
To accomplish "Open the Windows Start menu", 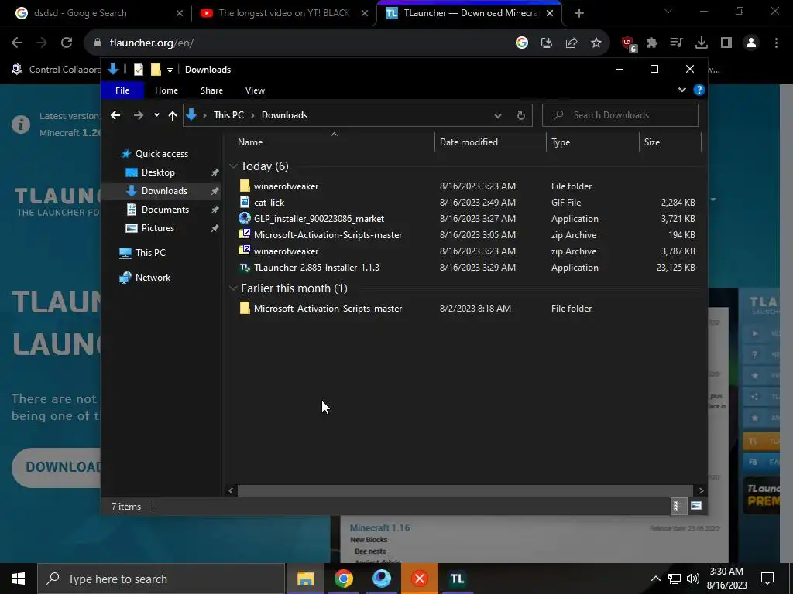I will 19,579.
